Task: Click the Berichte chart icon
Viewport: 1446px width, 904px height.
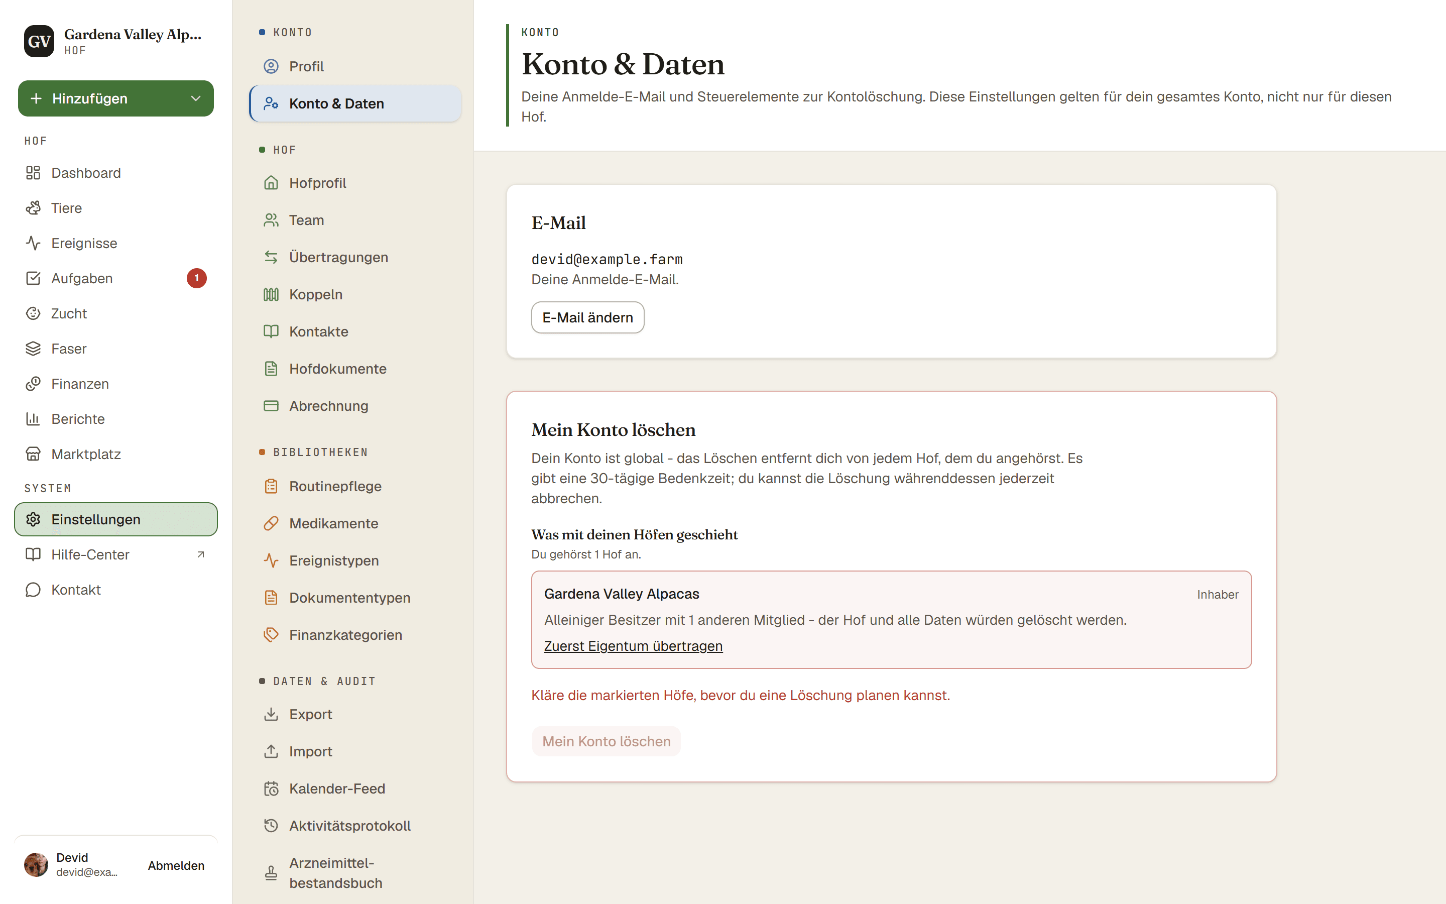Action: coord(33,419)
